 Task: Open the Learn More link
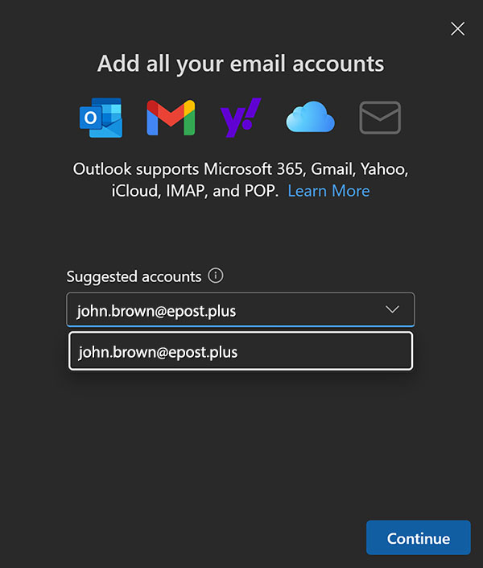pyautogui.click(x=328, y=191)
